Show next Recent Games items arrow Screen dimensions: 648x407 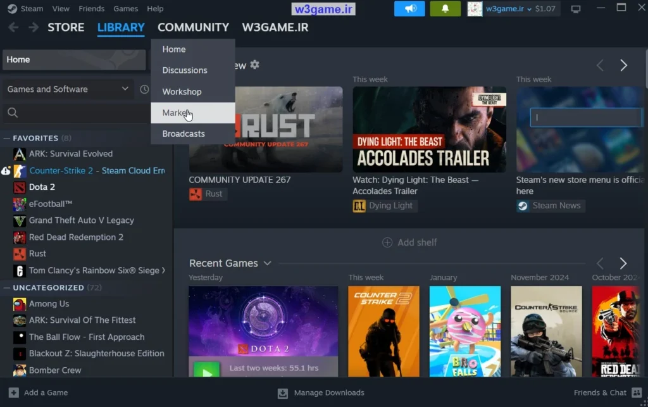pyautogui.click(x=623, y=263)
